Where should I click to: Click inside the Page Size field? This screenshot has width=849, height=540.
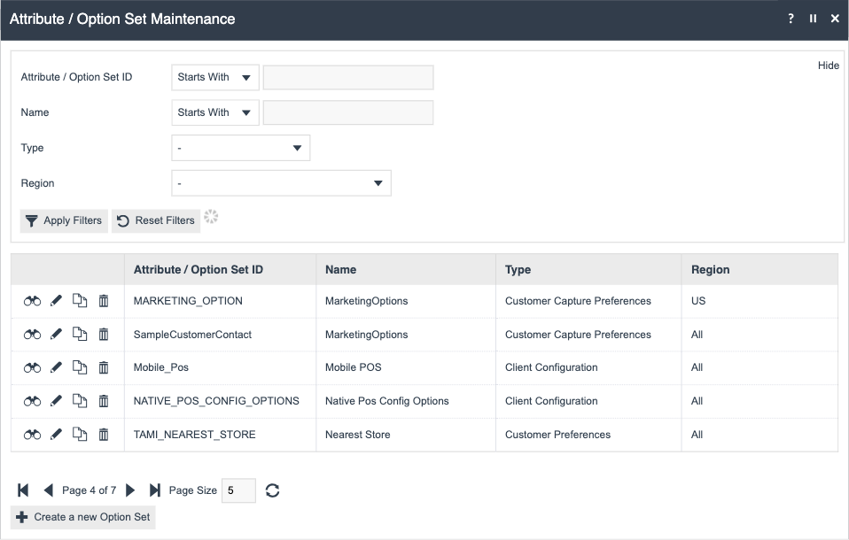(238, 490)
